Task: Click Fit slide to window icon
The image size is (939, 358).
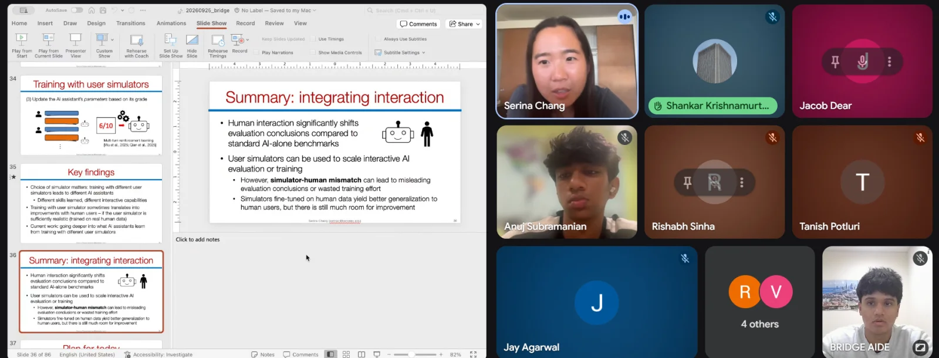Action: point(473,354)
